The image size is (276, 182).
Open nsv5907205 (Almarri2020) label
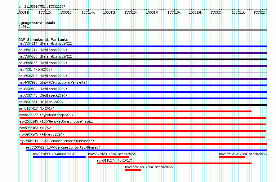[42, 134]
